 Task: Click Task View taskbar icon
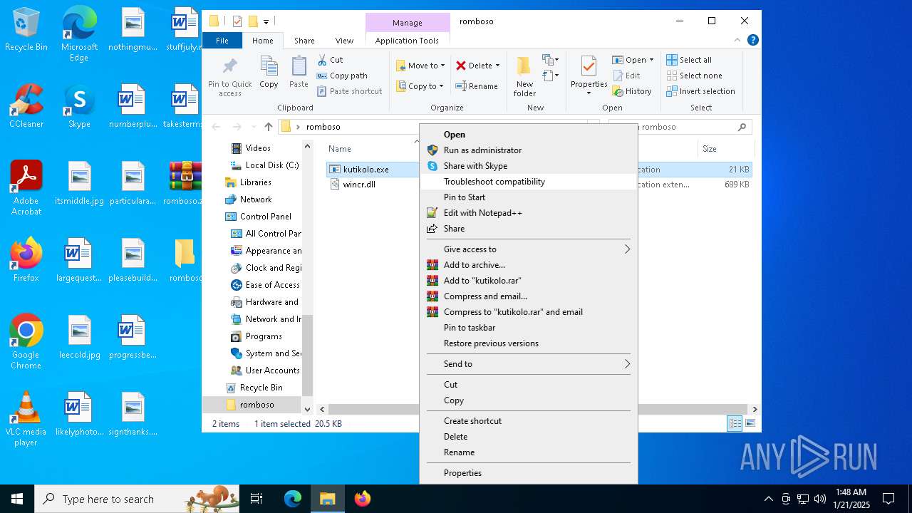coord(256,499)
